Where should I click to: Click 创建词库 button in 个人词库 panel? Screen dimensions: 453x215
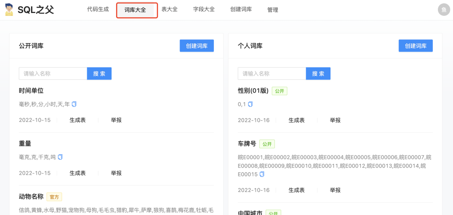tap(416, 46)
